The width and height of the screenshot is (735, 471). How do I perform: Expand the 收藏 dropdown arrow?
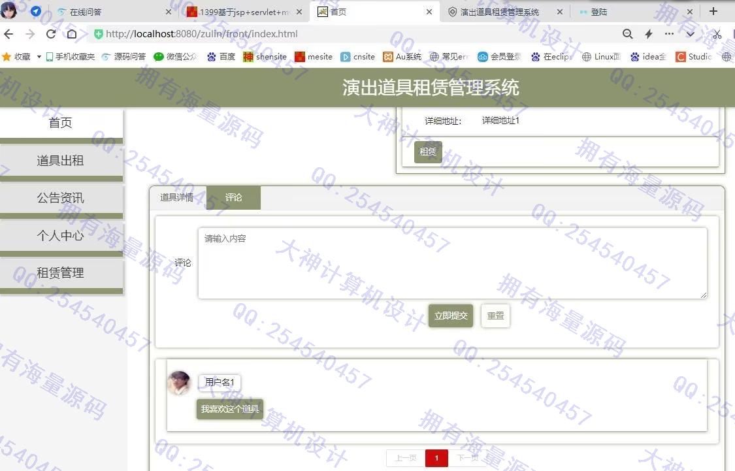tap(39, 57)
